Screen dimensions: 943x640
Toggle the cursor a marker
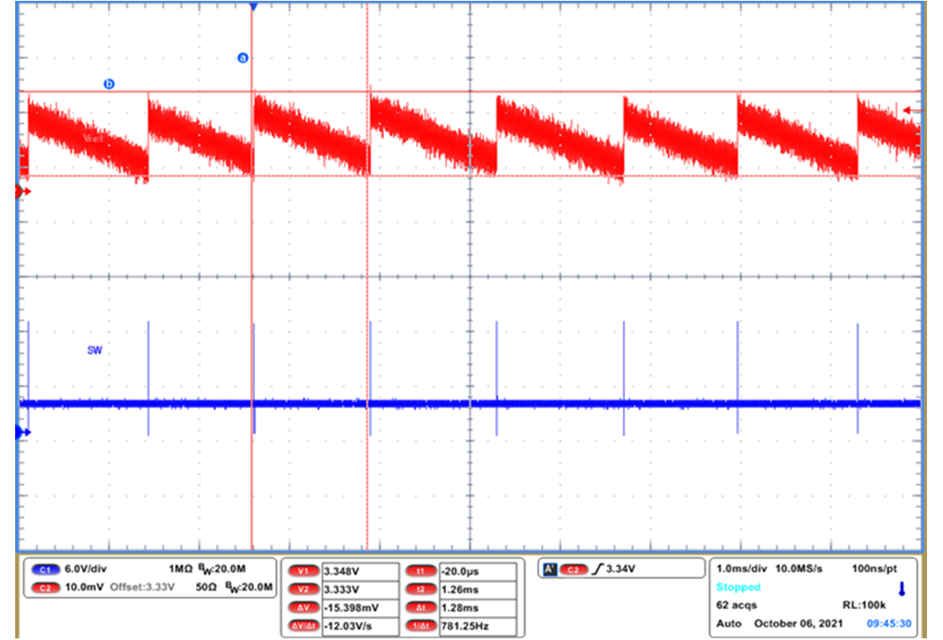[x=243, y=57]
